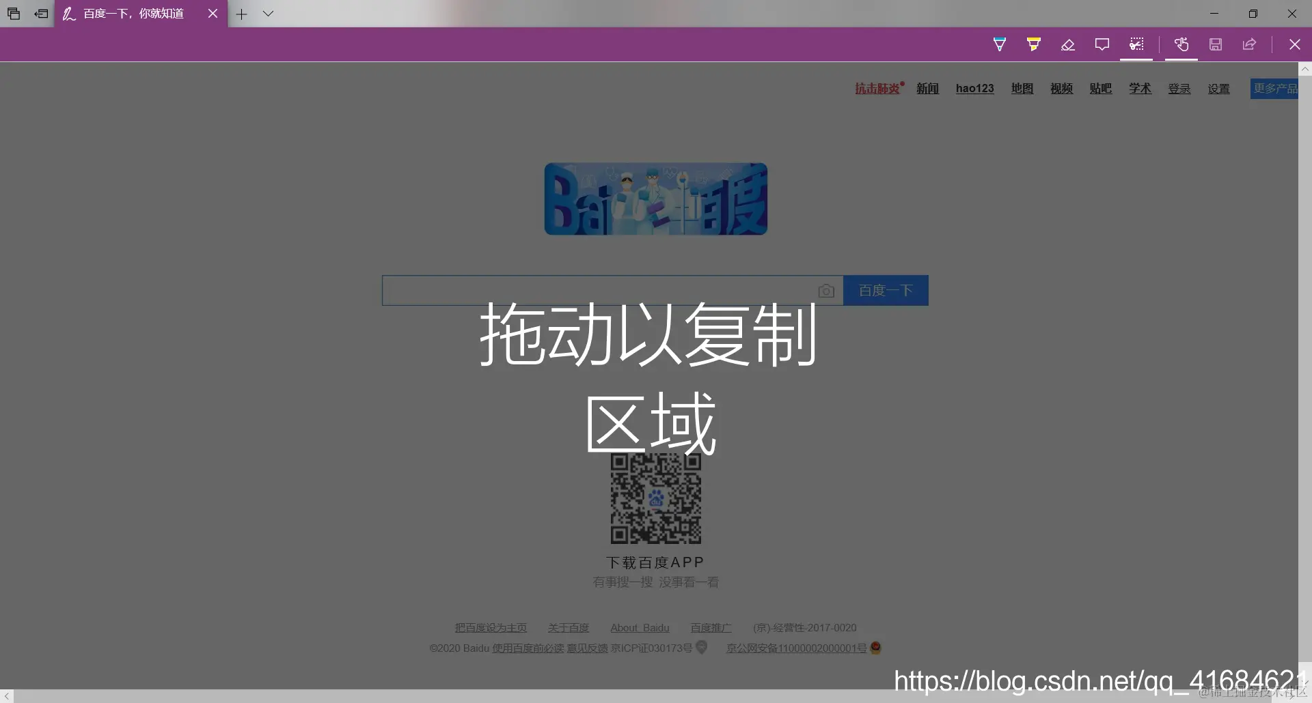The height and width of the screenshot is (703, 1312).
Task: Activate the clip region tool
Action: 1136,44
